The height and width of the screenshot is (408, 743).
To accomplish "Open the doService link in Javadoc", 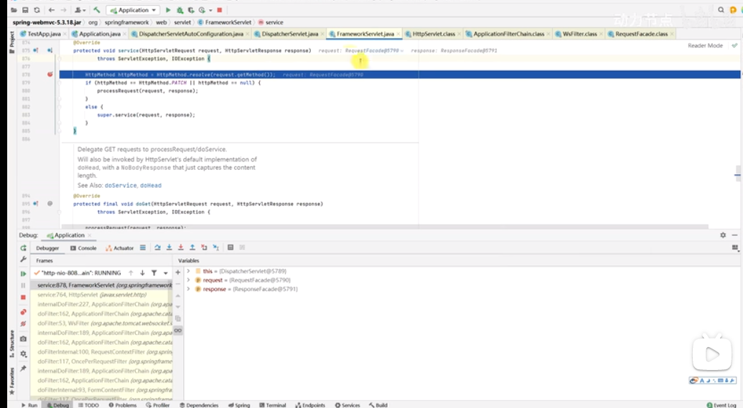I will point(121,186).
